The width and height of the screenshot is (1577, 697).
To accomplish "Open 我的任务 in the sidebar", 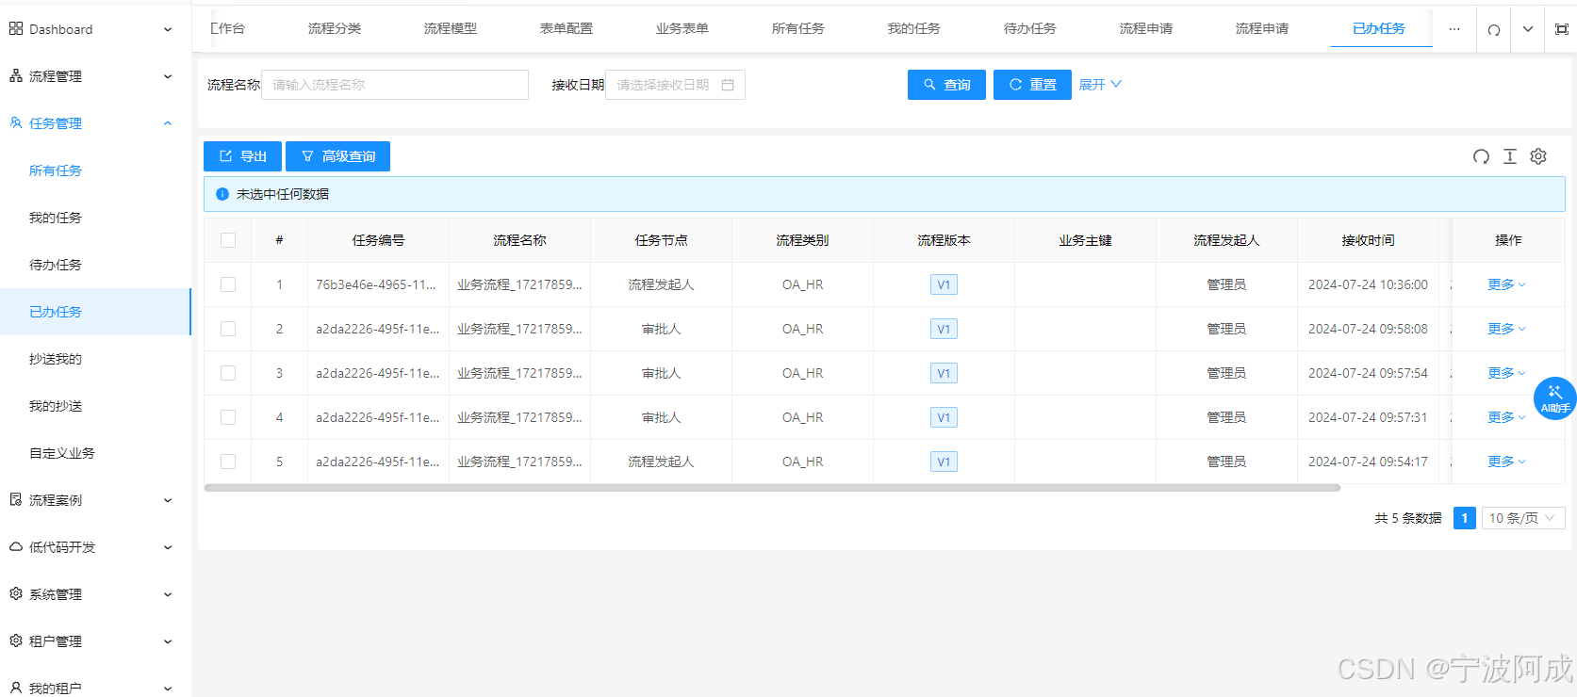I will 56,218.
